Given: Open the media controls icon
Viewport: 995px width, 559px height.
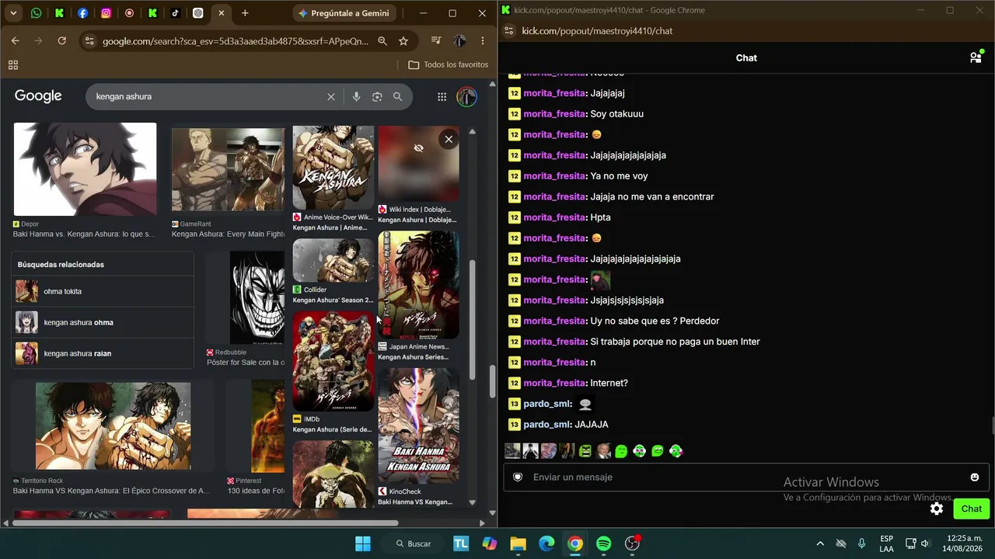Looking at the screenshot, I should [x=437, y=41].
